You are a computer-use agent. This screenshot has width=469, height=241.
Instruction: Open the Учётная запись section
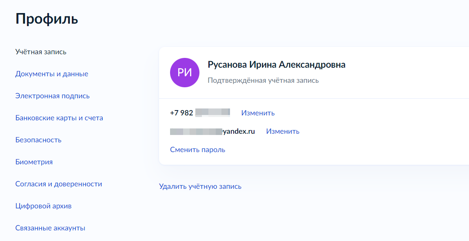coord(40,52)
